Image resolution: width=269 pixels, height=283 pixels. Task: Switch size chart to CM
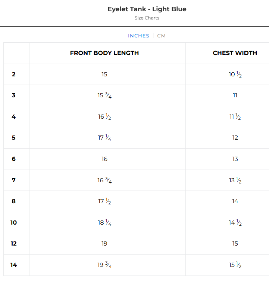pos(161,36)
